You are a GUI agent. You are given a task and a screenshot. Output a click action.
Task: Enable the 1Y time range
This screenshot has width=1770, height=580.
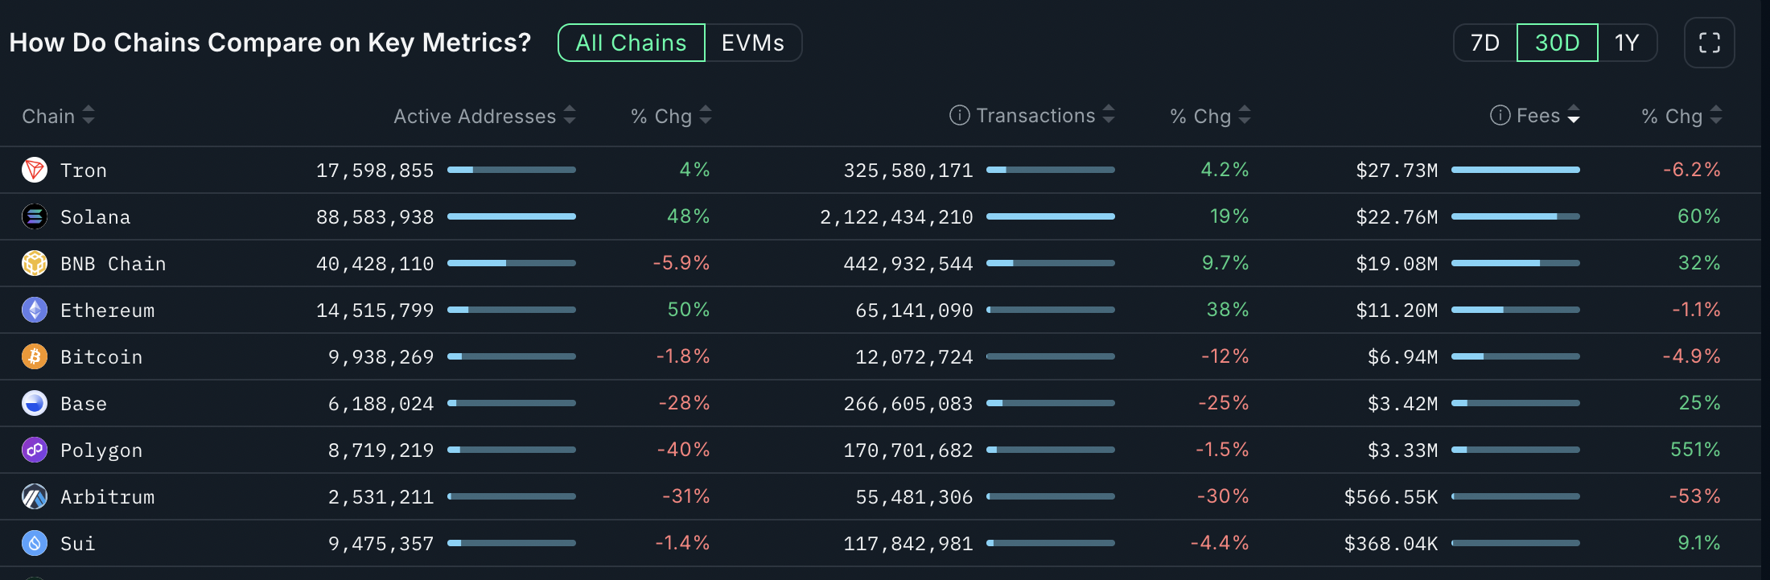(x=1628, y=43)
